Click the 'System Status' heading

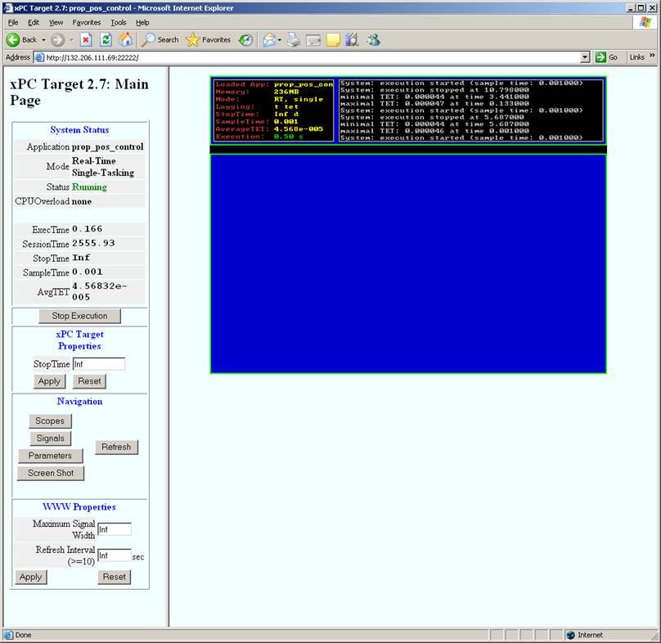click(79, 129)
